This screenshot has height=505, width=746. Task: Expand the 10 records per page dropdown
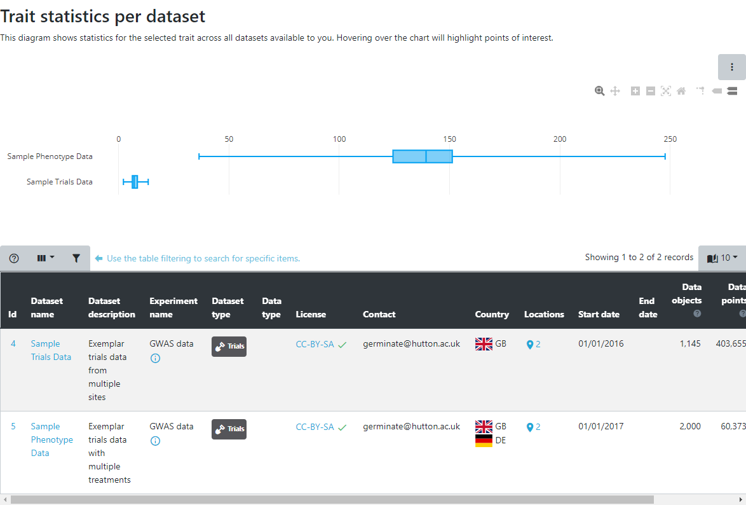pyautogui.click(x=722, y=258)
